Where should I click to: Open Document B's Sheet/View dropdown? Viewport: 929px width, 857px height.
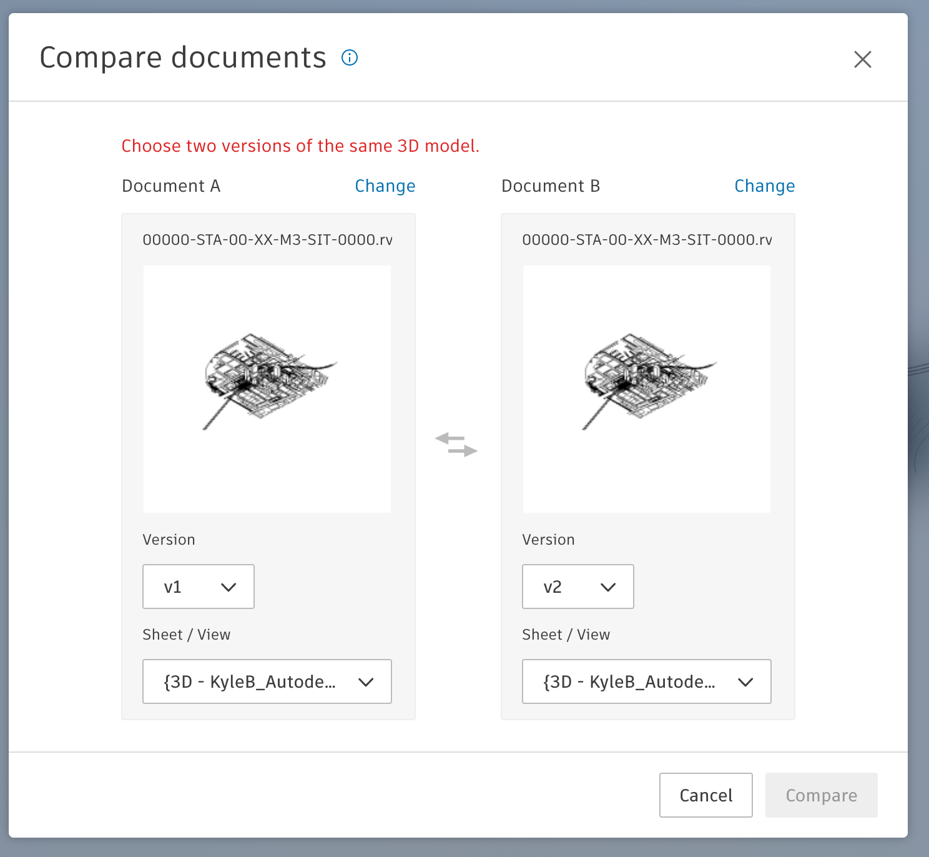pos(646,681)
